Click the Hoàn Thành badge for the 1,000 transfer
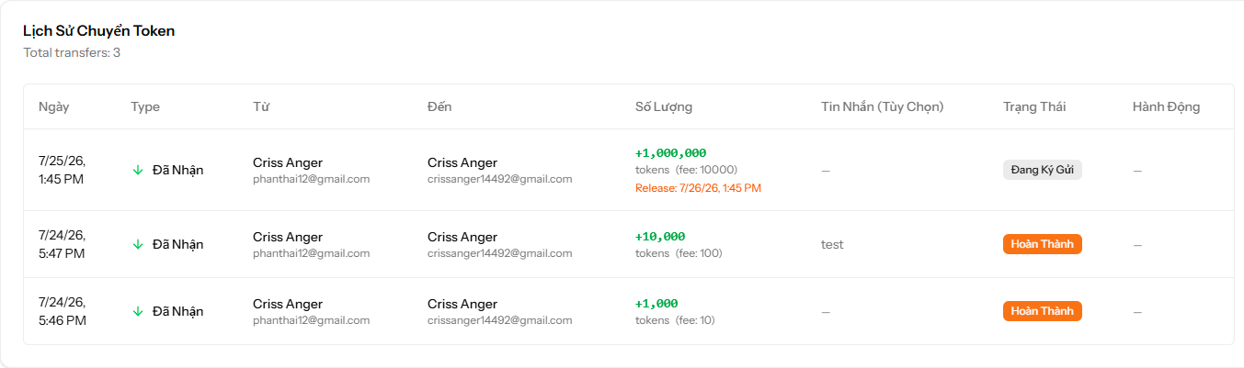 (1043, 311)
